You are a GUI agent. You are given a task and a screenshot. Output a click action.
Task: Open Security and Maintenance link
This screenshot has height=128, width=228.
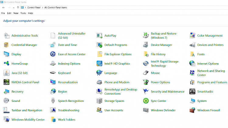168,91
